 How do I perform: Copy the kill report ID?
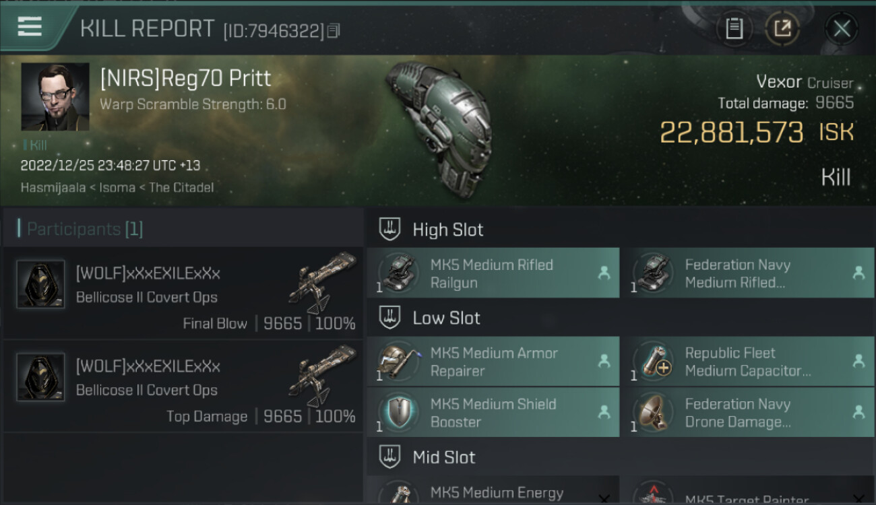point(334,30)
